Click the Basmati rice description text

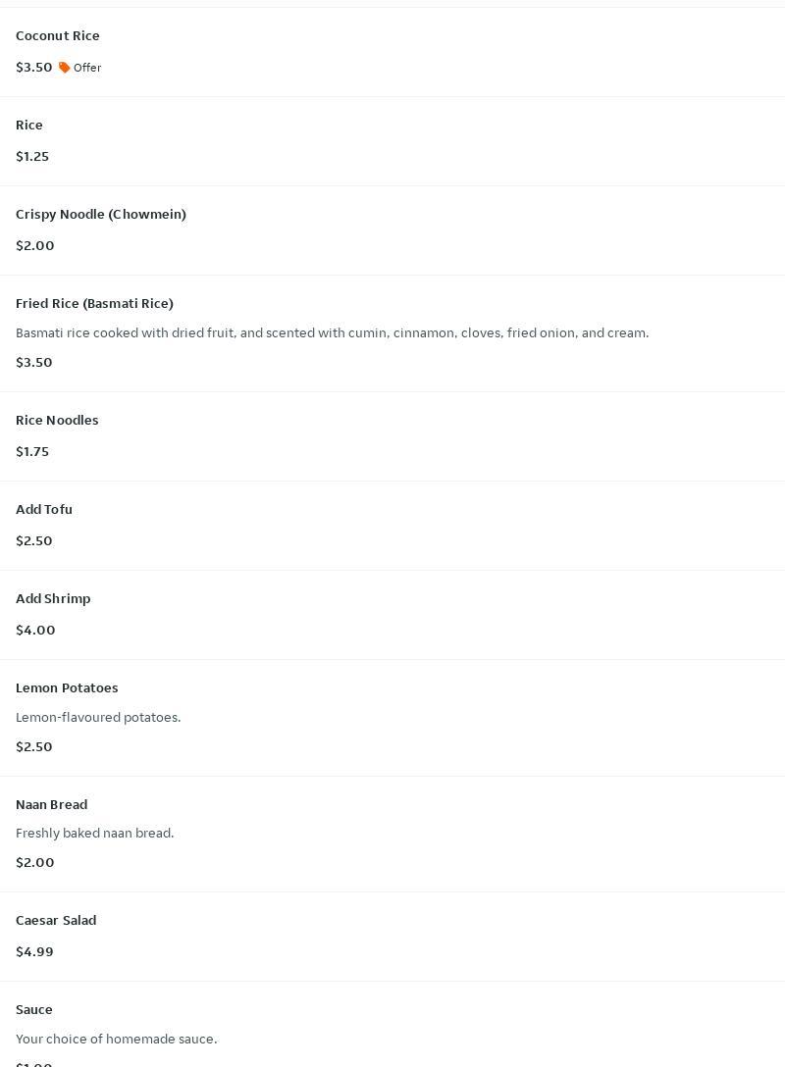(x=332, y=333)
